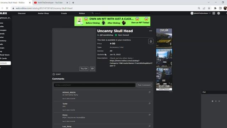Open Avatar Shop in Roblox navigation

click(x=43, y=14)
